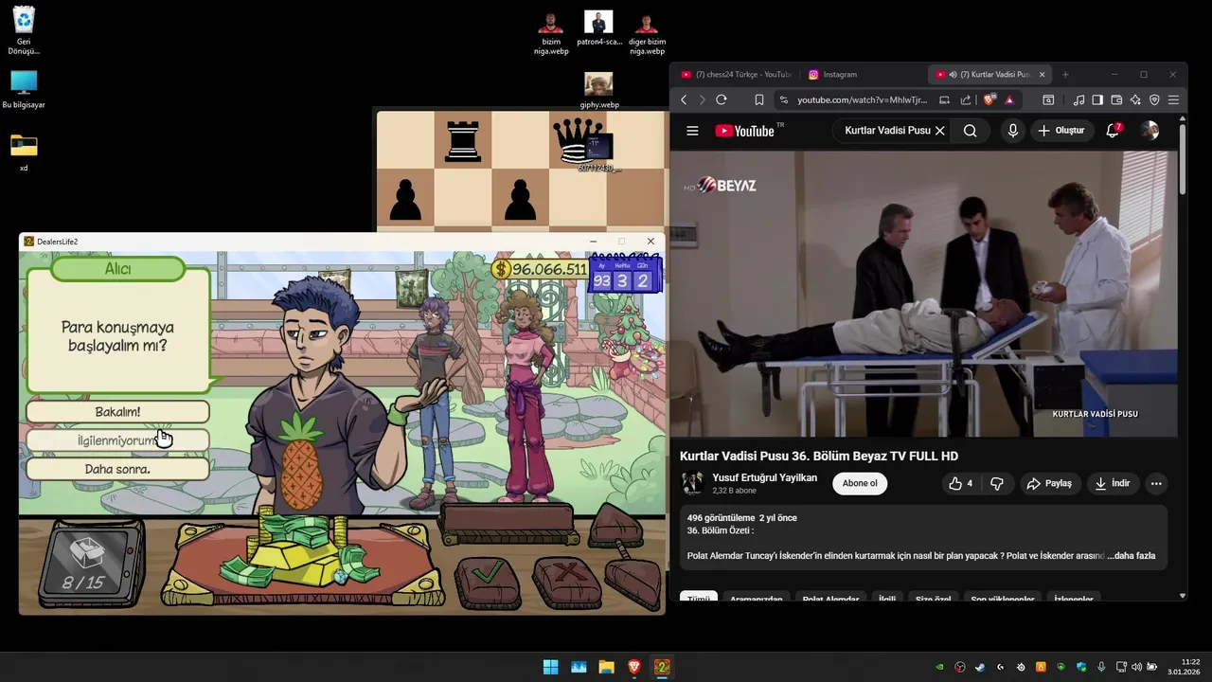Screen dimensions: 1212x682
Task: Click the video player to pause playback
Action: point(924,294)
